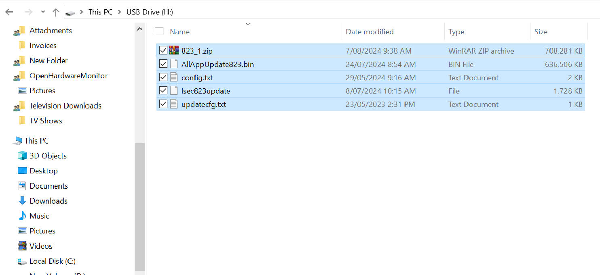Click the 3D Objects cube icon
The width and height of the screenshot is (600, 275).
tap(22, 156)
